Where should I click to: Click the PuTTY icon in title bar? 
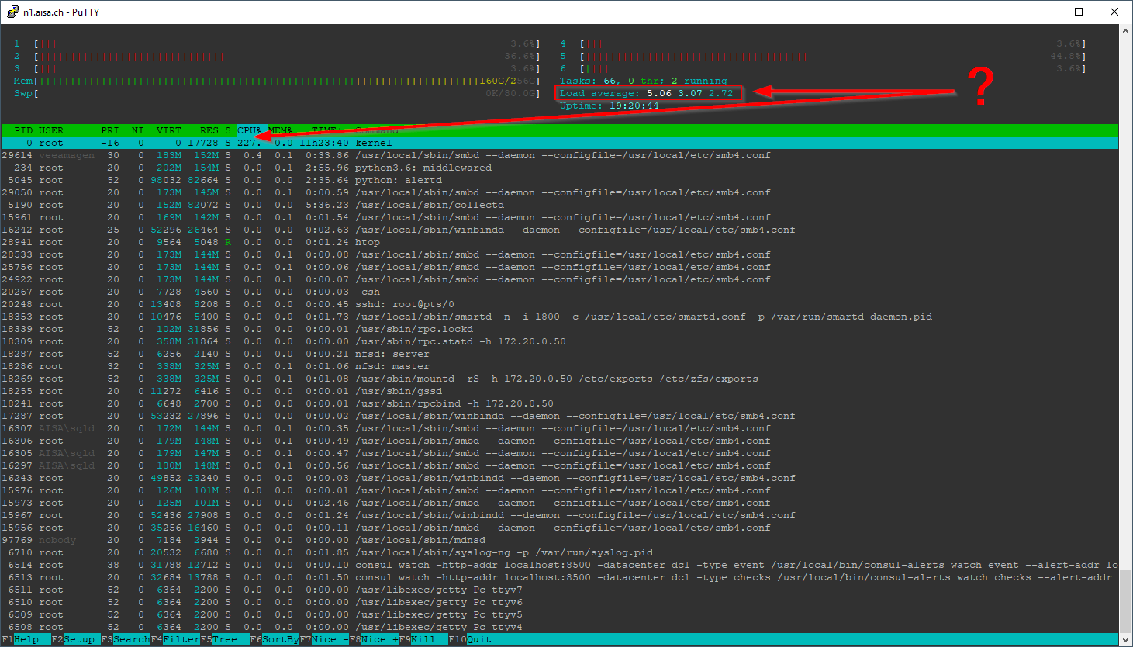point(12,12)
